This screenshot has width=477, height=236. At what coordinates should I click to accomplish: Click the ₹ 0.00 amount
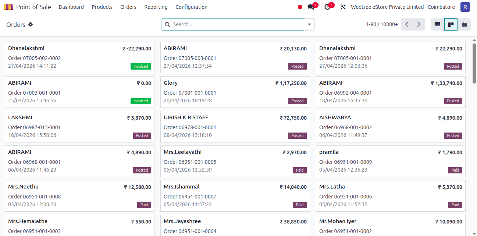[144, 83]
